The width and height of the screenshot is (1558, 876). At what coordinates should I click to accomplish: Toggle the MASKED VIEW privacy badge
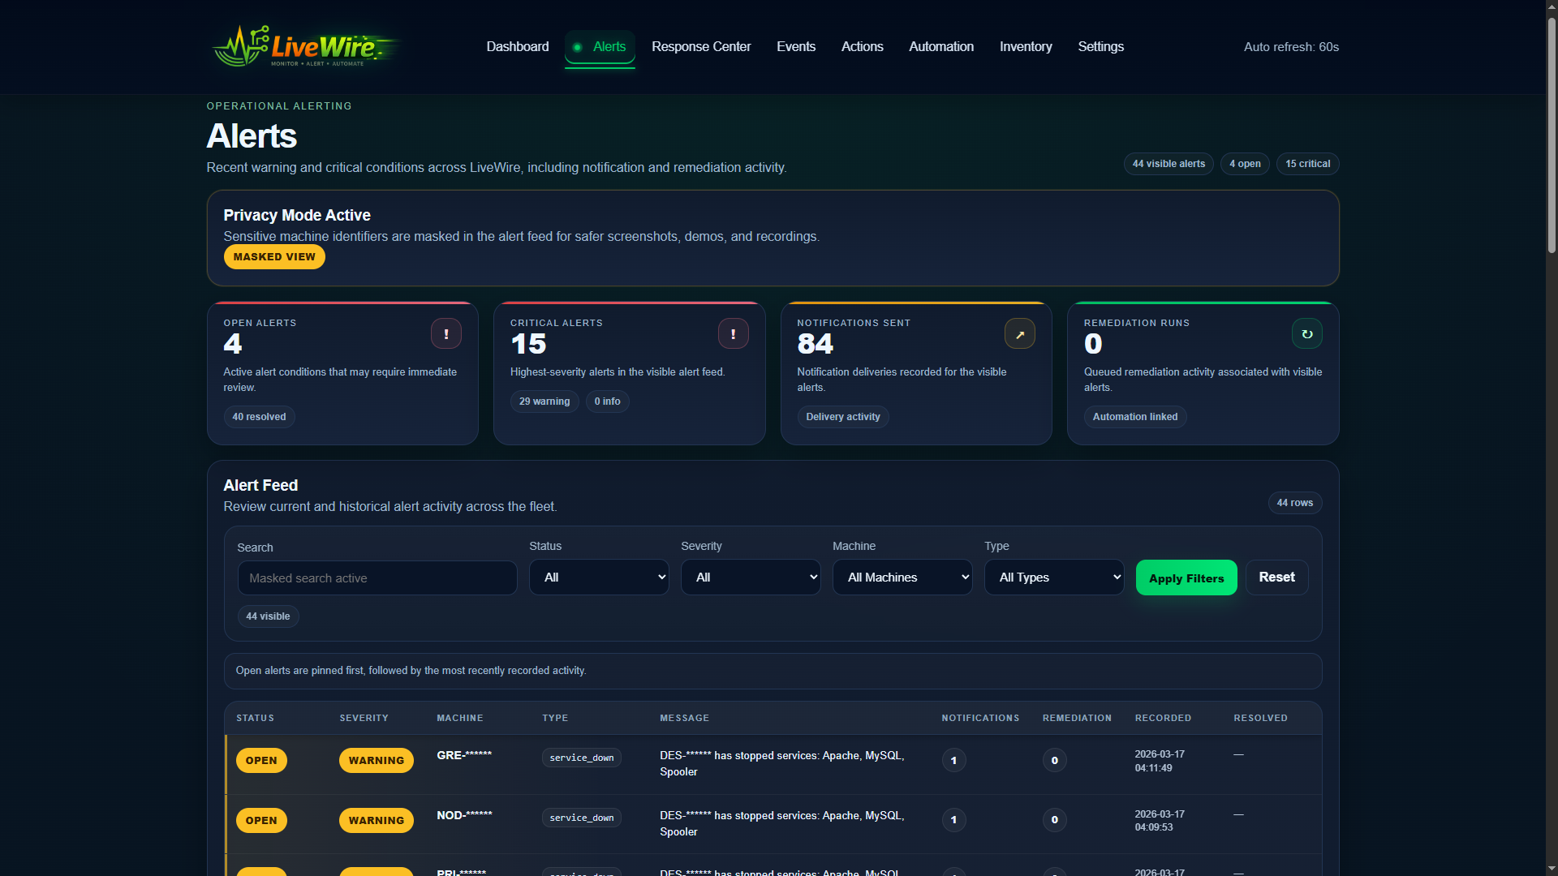[x=274, y=256]
